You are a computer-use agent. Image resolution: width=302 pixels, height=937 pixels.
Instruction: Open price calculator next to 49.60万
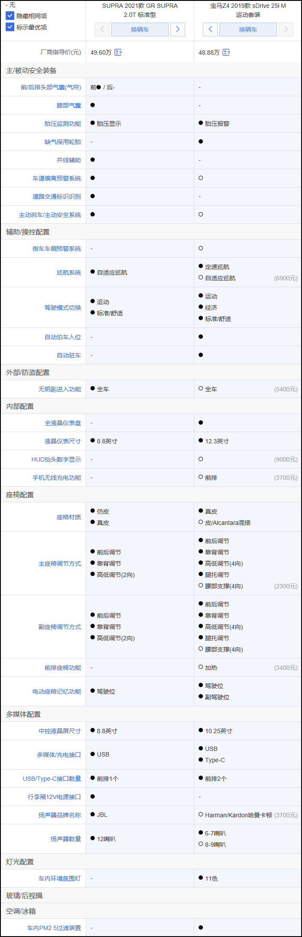coord(118,52)
